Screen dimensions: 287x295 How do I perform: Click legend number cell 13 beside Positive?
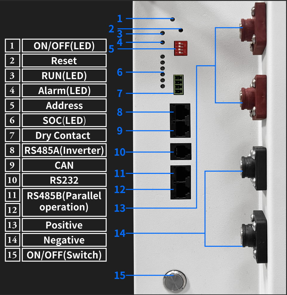coord(13,225)
